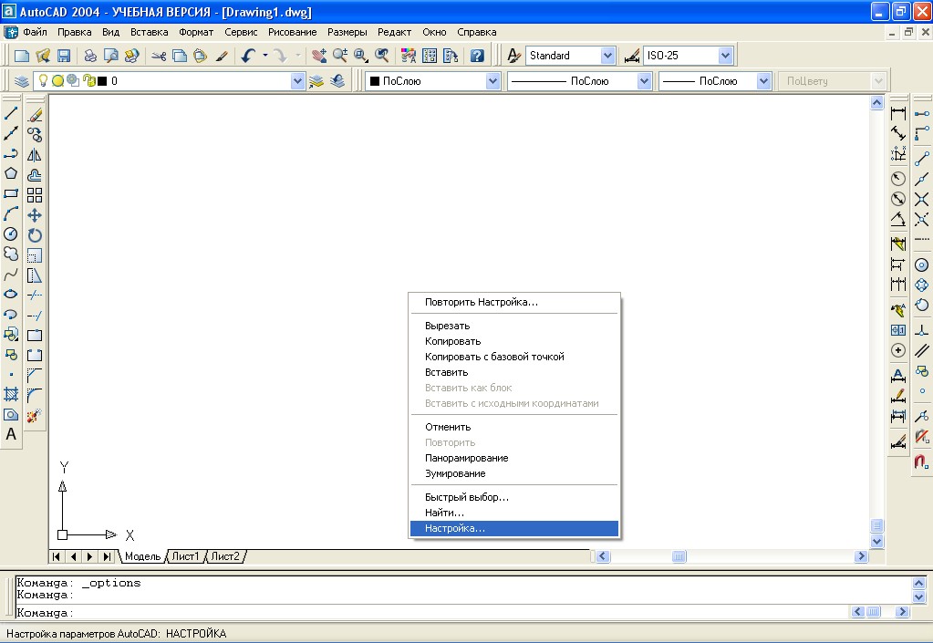Open the DesignCenter toolbar icon
The width and height of the screenshot is (933, 643).
430,56
